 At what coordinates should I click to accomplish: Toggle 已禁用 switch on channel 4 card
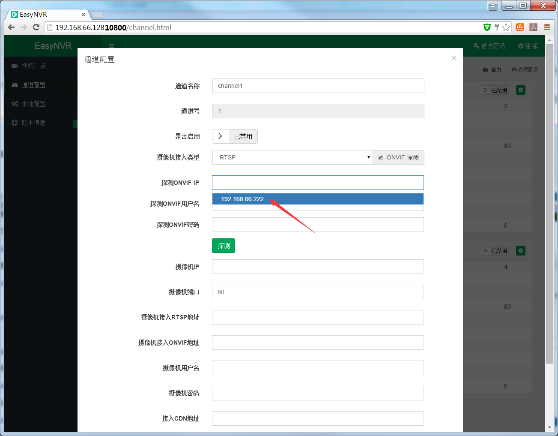(x=495, y=251)
